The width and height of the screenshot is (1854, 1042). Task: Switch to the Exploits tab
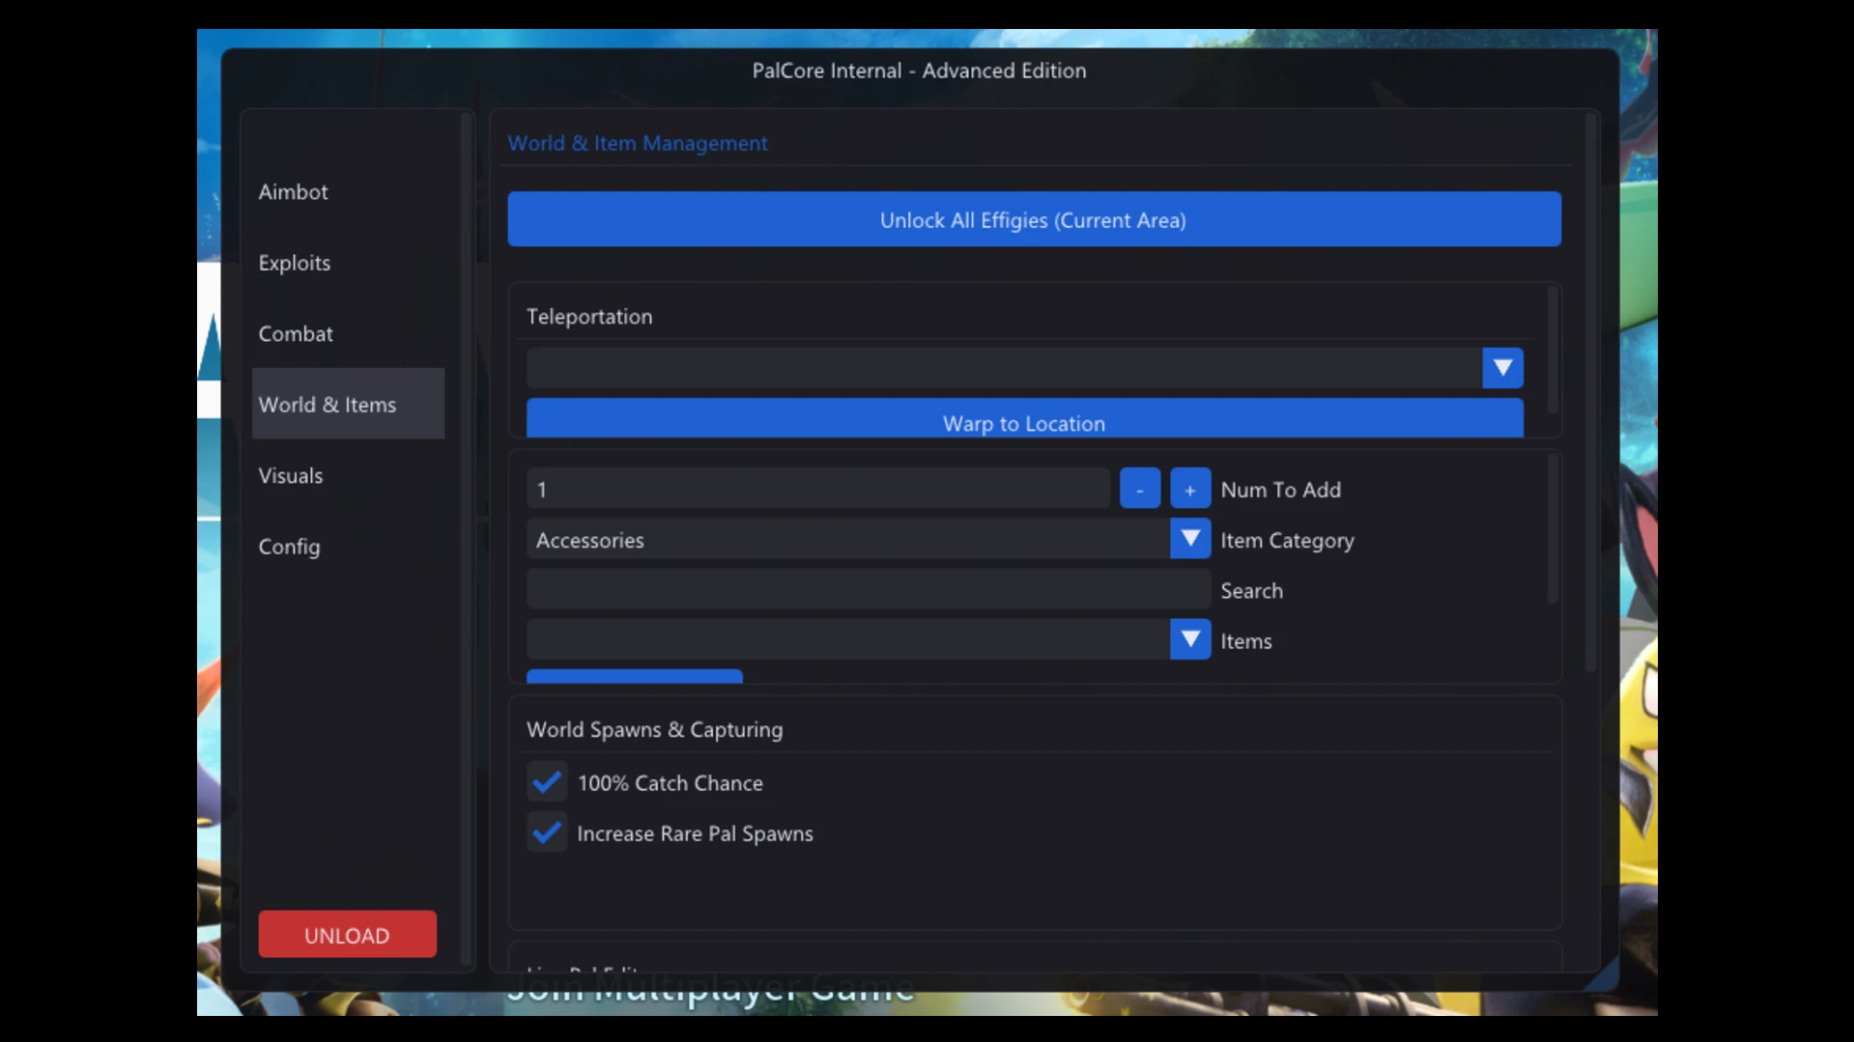[348, 263]
